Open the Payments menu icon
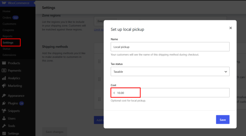This screenshot has width=246, height=136. click(4, 71)
